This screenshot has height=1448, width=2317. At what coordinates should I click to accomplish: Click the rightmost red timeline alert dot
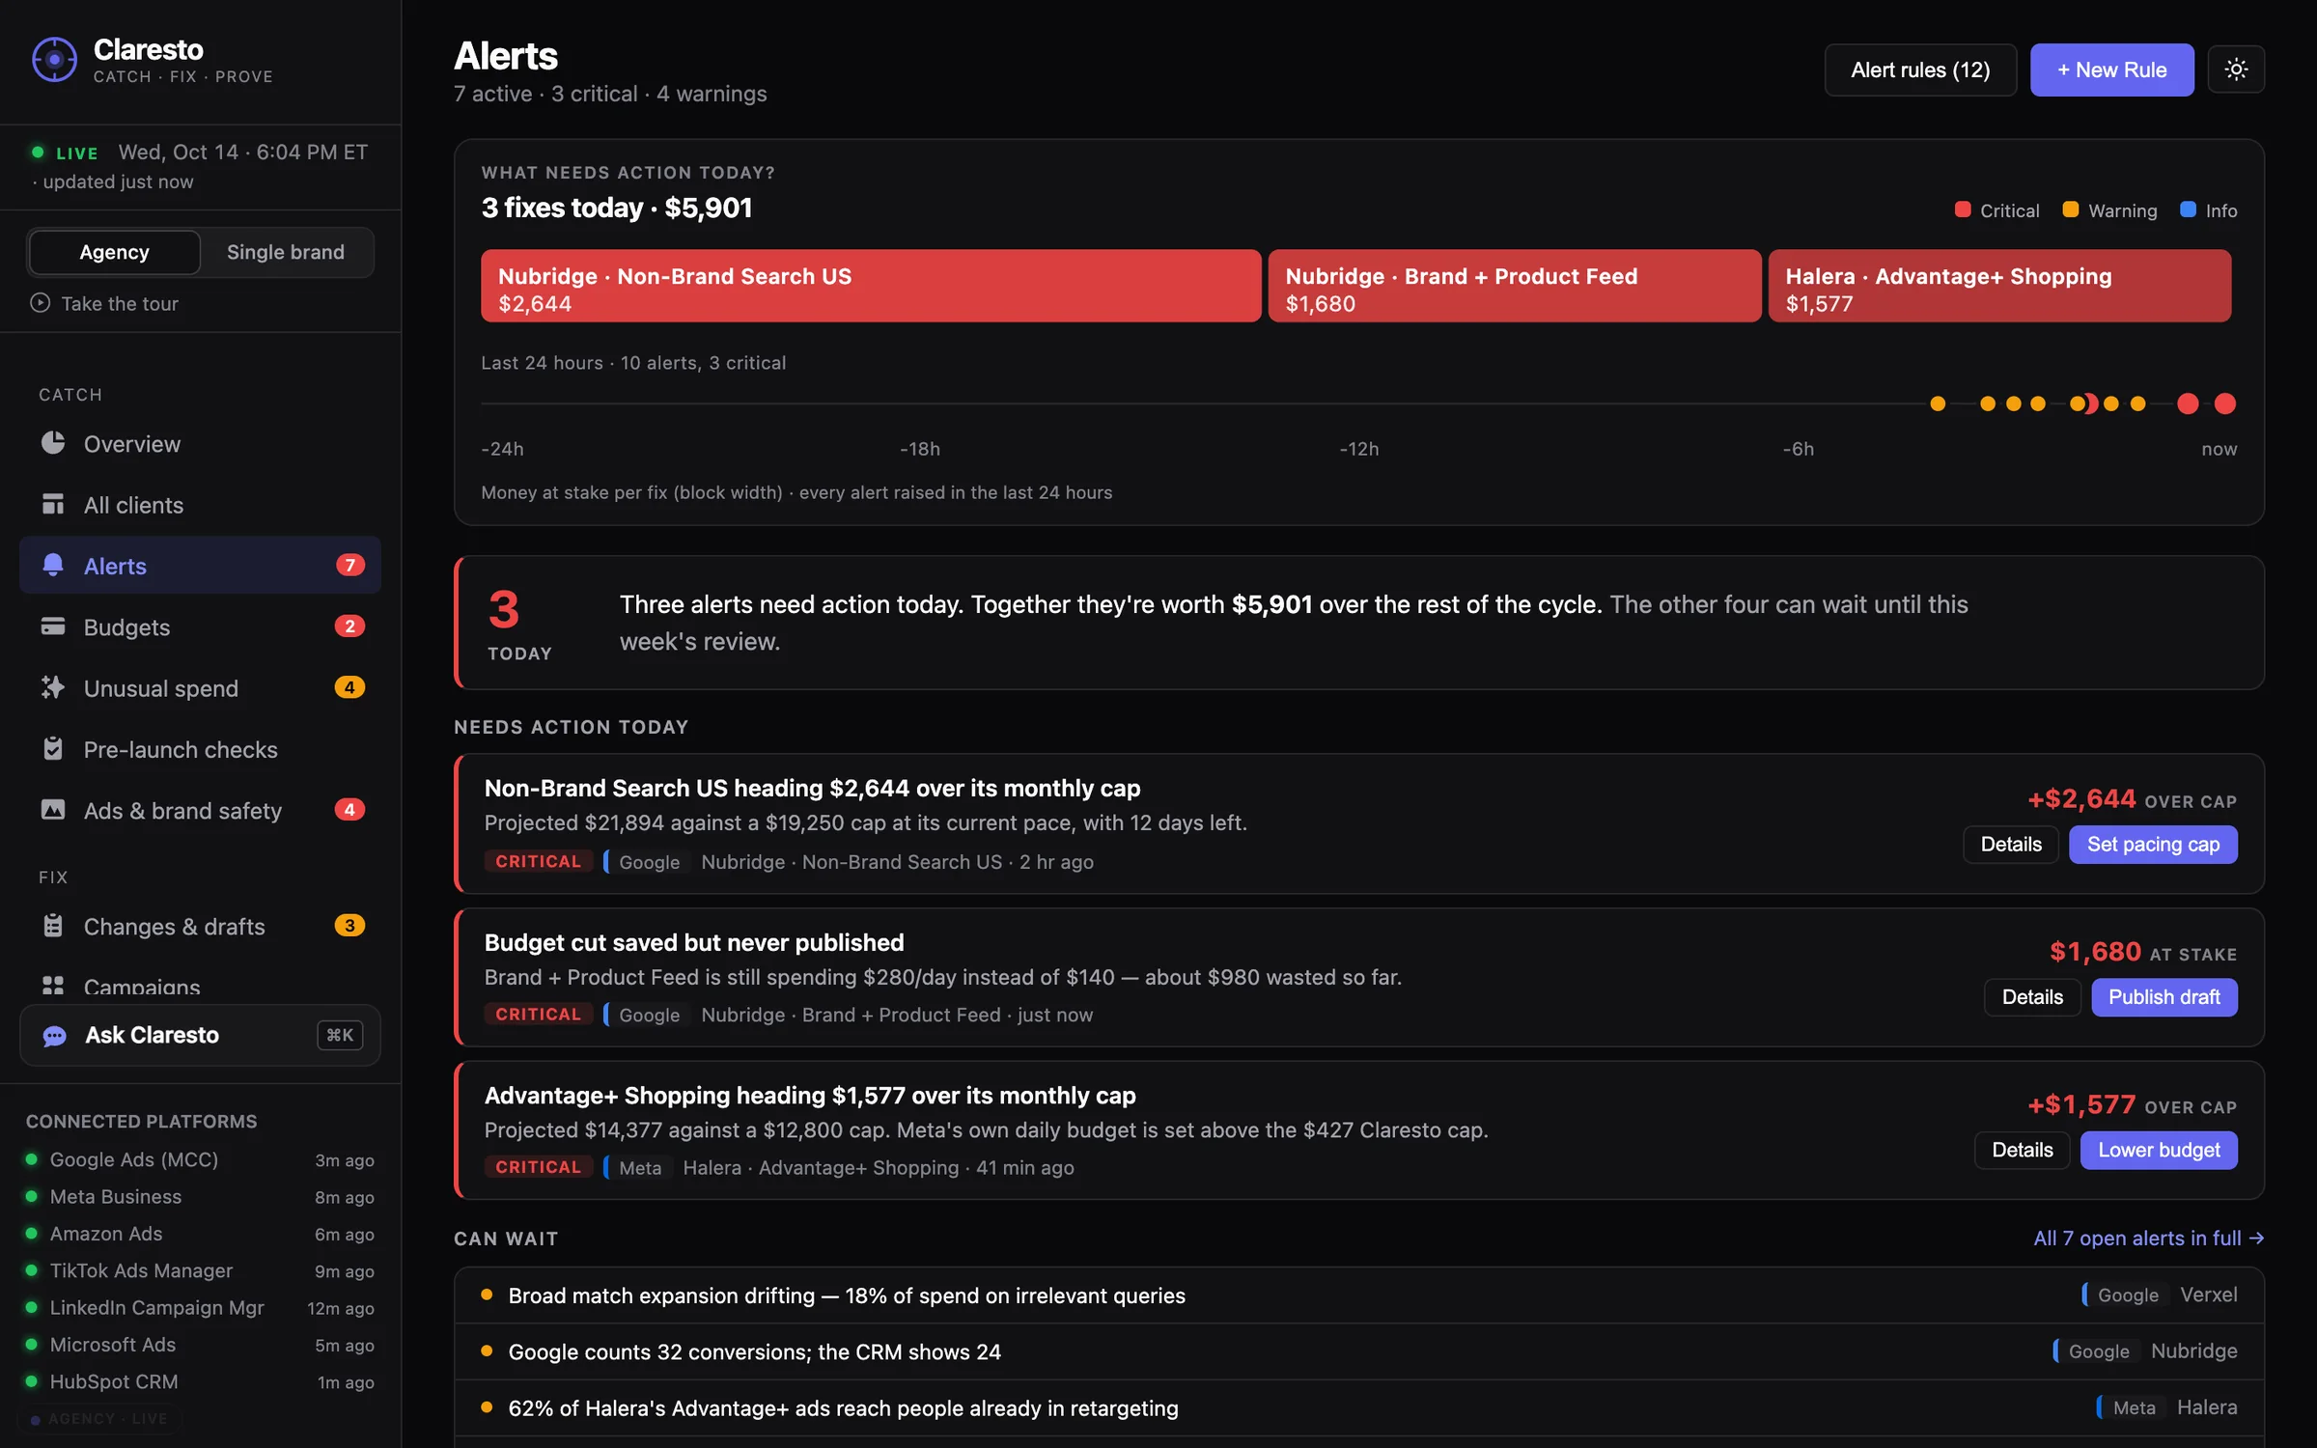point(2225,404)
